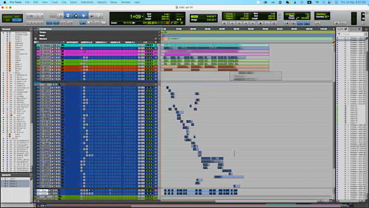
Task: Open the main counter format dropdown arrow
Action: click(142, 16)
